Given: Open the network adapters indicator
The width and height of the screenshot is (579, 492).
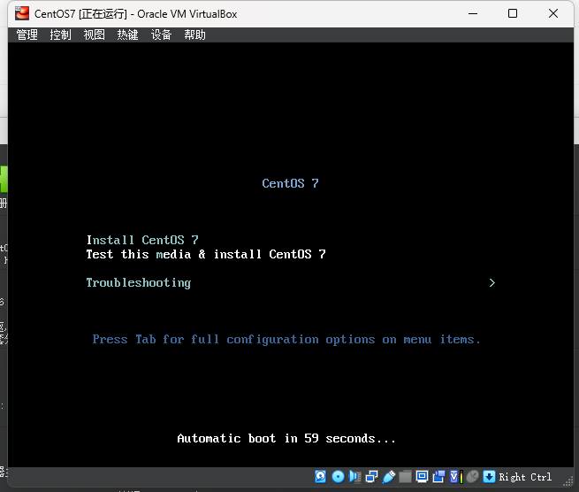Looking at the screenshot, I should click(372, 476).
